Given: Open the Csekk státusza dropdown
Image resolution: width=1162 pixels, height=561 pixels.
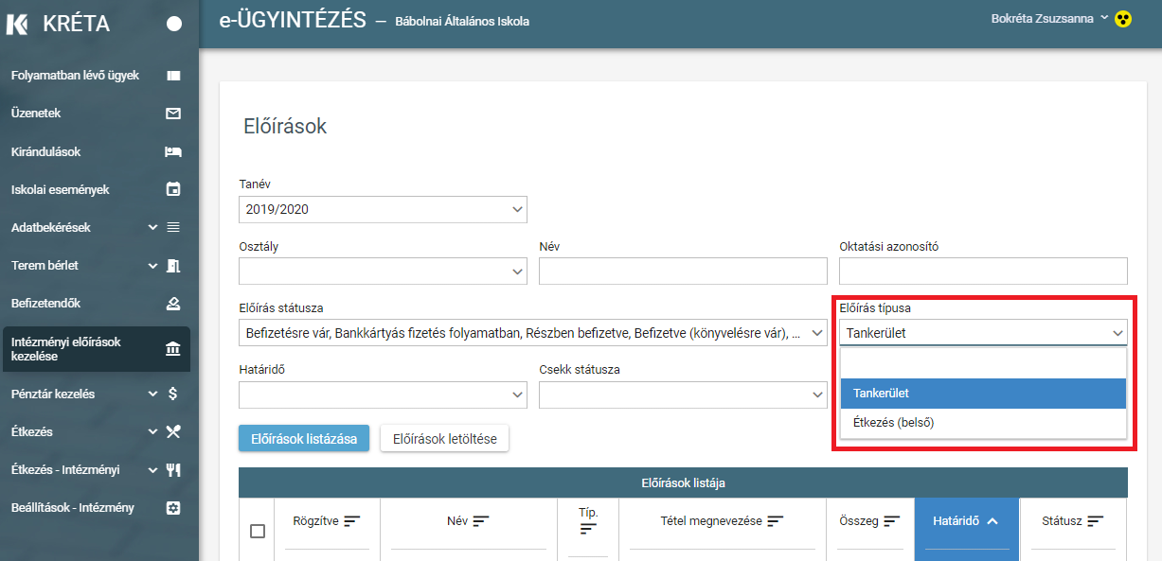Looking at the screenshot, I should 683,394.
